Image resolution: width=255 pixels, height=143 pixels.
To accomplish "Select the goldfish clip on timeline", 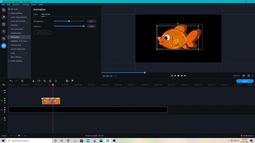I will pos(51,101).
